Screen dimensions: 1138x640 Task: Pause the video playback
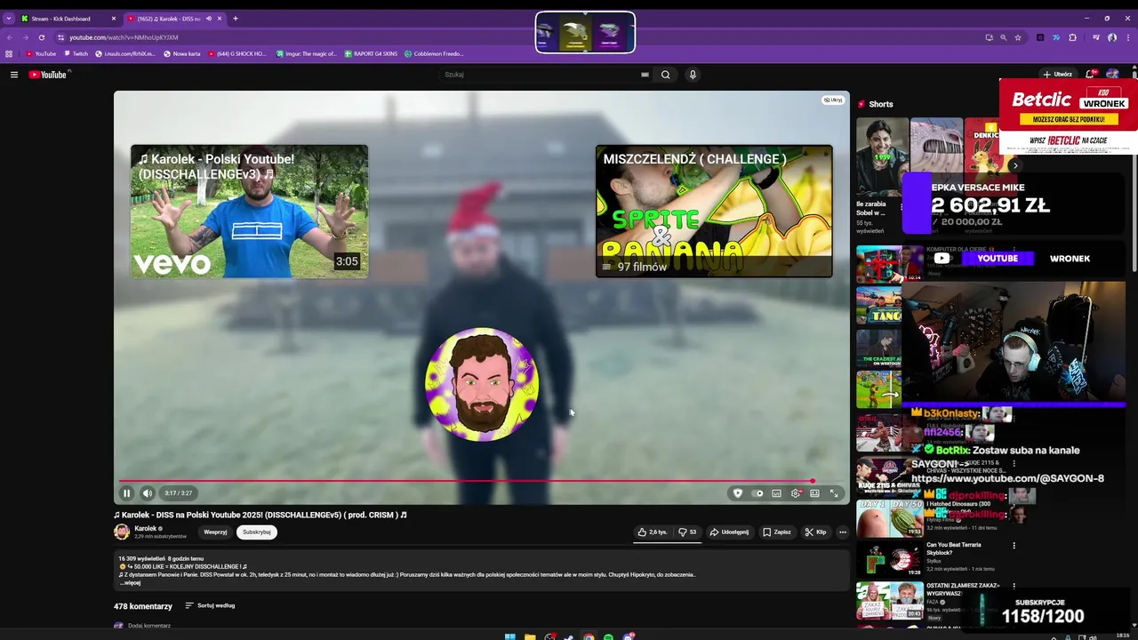[126, 493]
